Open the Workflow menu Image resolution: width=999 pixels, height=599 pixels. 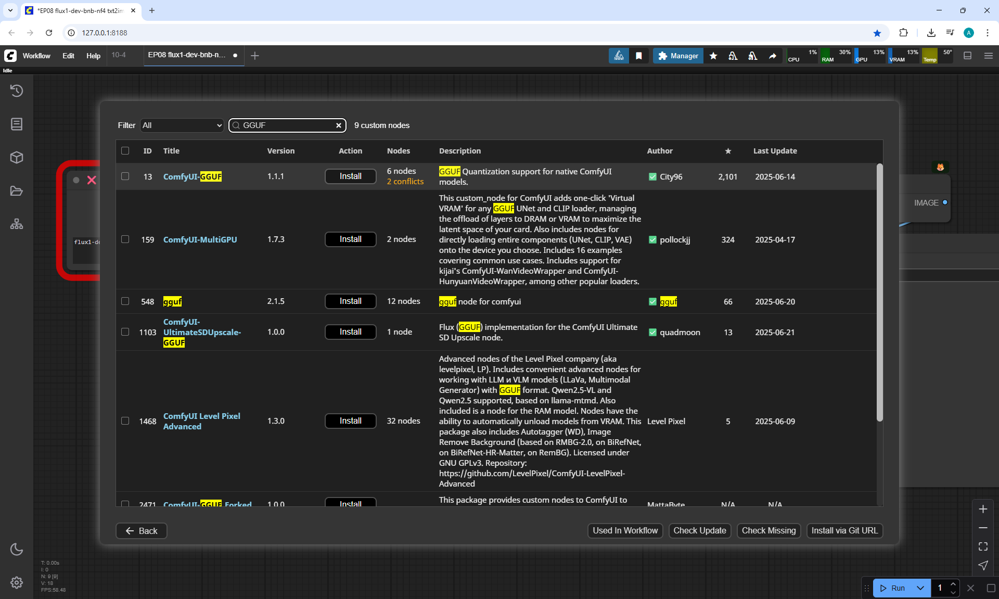pos(36,56)
